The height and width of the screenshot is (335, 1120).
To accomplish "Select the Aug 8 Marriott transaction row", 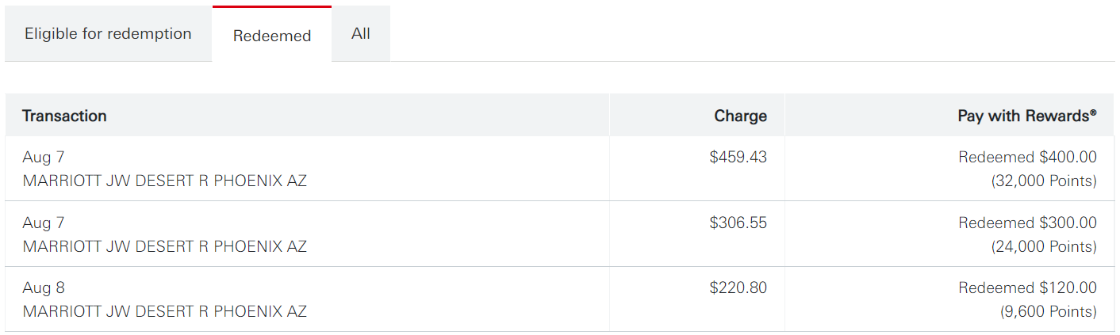I will point(164,311).
